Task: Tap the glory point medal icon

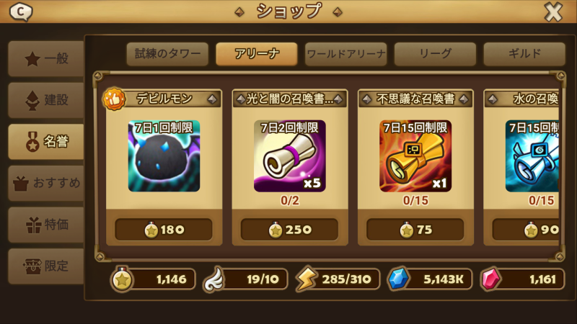Action: click(x=122, y=279)
